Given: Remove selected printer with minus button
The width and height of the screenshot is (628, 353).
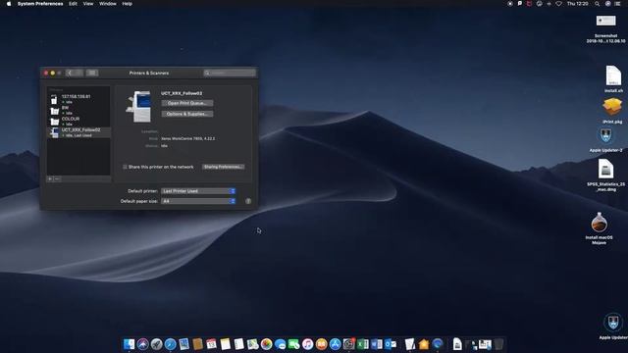Looking at the screenshot, I should (x=57, y=178).
